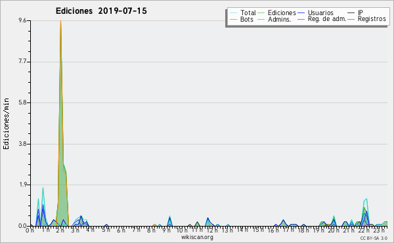Click the y-axis value 0.0
394x243 pixels.
coord(22,226)
